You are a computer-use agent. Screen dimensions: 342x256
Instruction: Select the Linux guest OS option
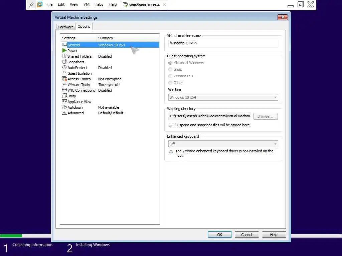pos(170,69)
